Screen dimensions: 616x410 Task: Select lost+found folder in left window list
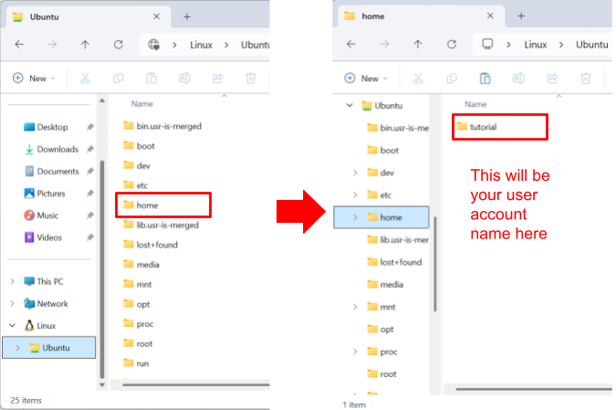pyautogui.click(x=151, y=245)
